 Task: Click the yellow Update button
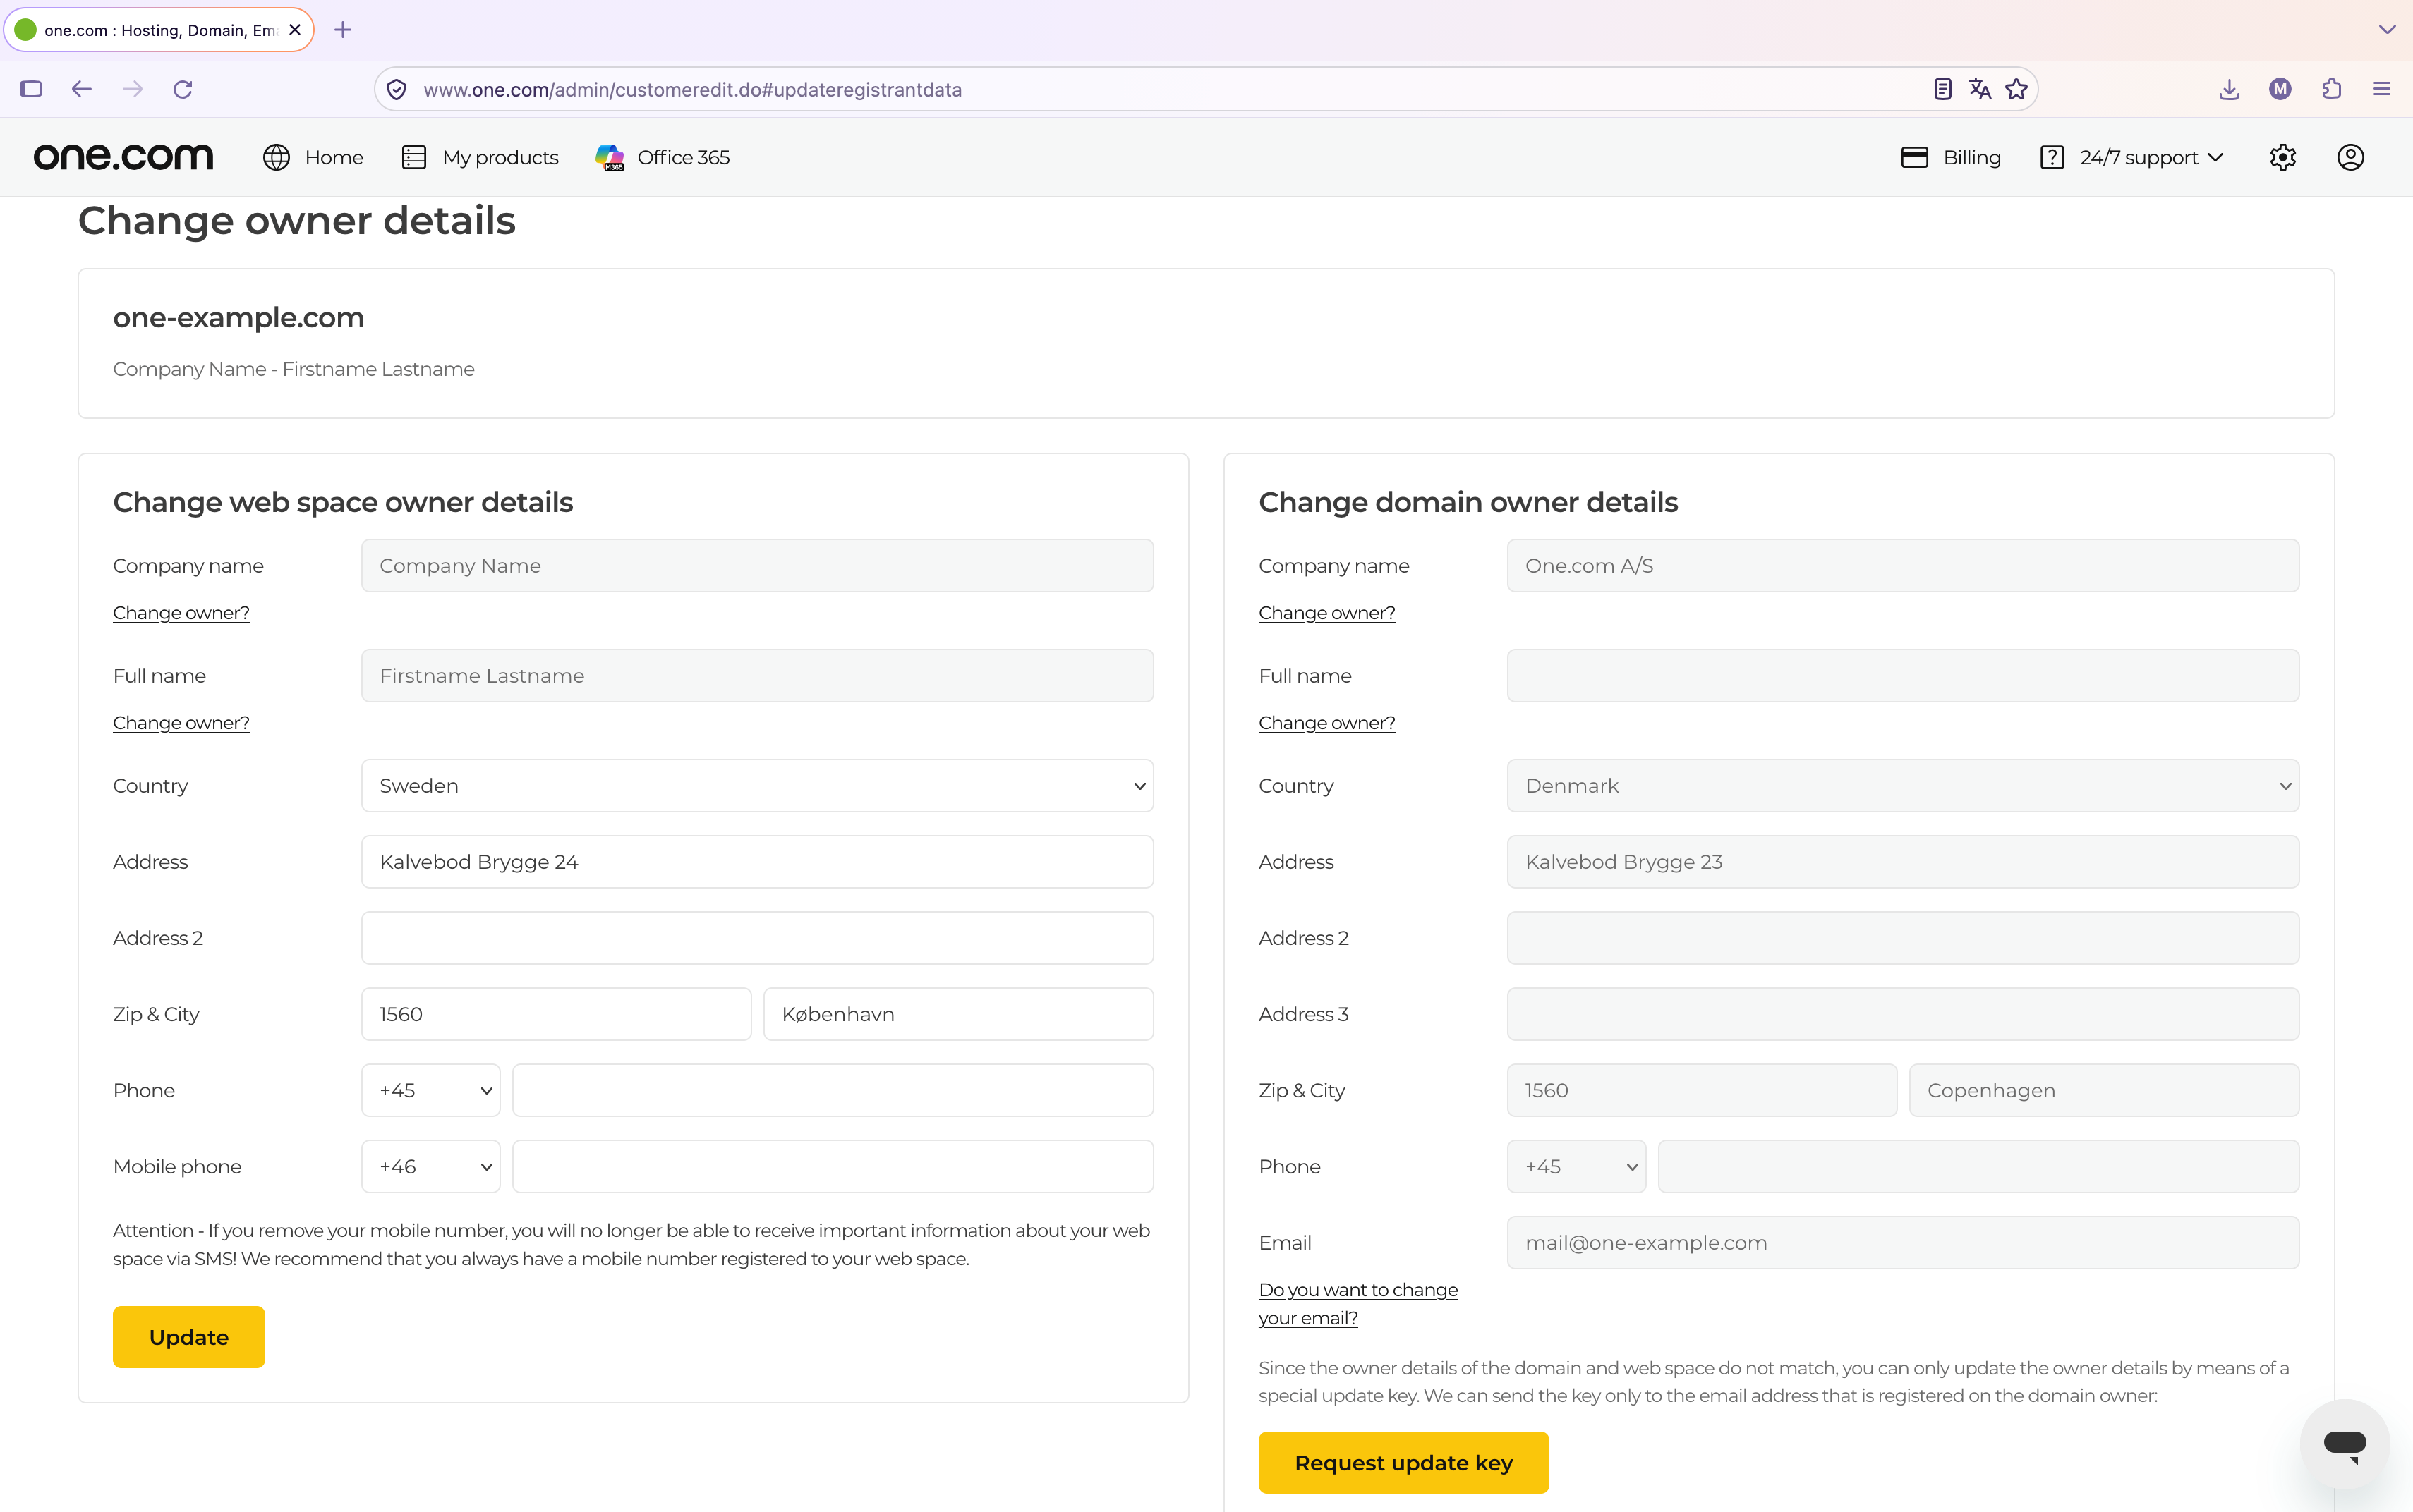tap(189, 1337)
